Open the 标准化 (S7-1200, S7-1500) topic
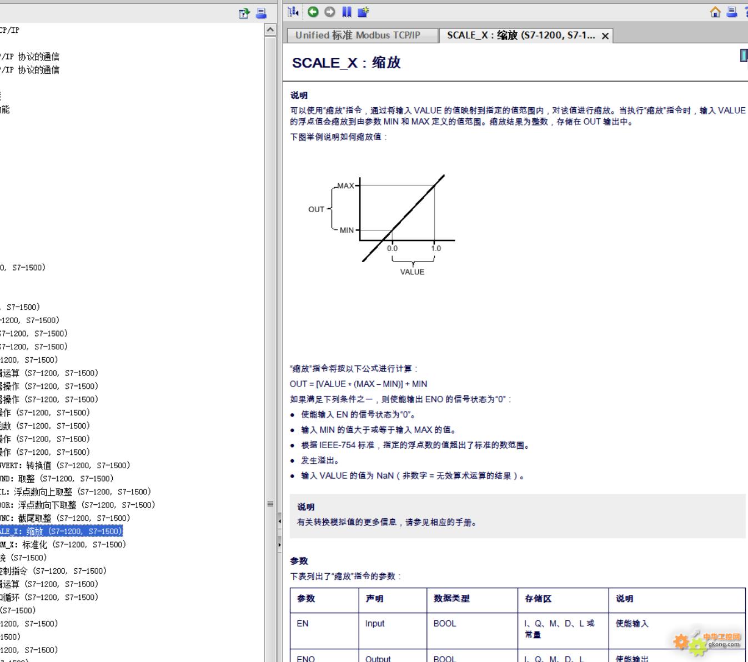 click(x=64, y=545)
